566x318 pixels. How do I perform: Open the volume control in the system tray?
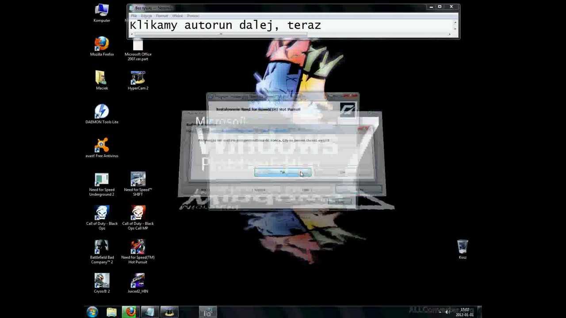coord(447,312)
